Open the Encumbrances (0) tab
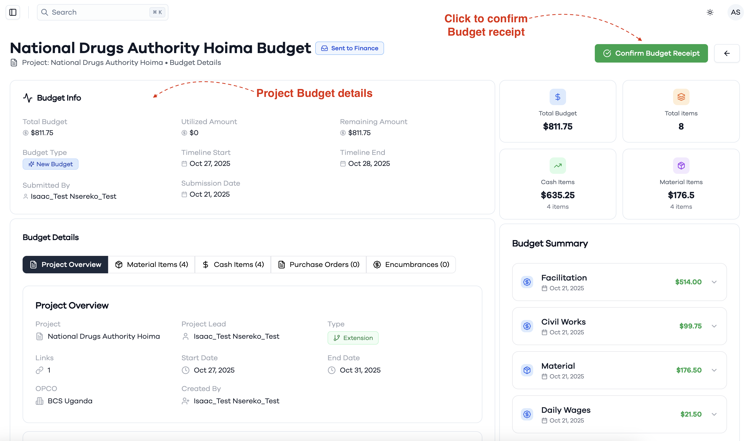Screen dimensions: 746x441 click(x=411, y=265)
